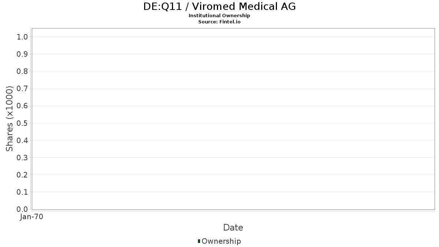Click the green Ownership legend swatch
439x247 pixels.
[199, 241]
